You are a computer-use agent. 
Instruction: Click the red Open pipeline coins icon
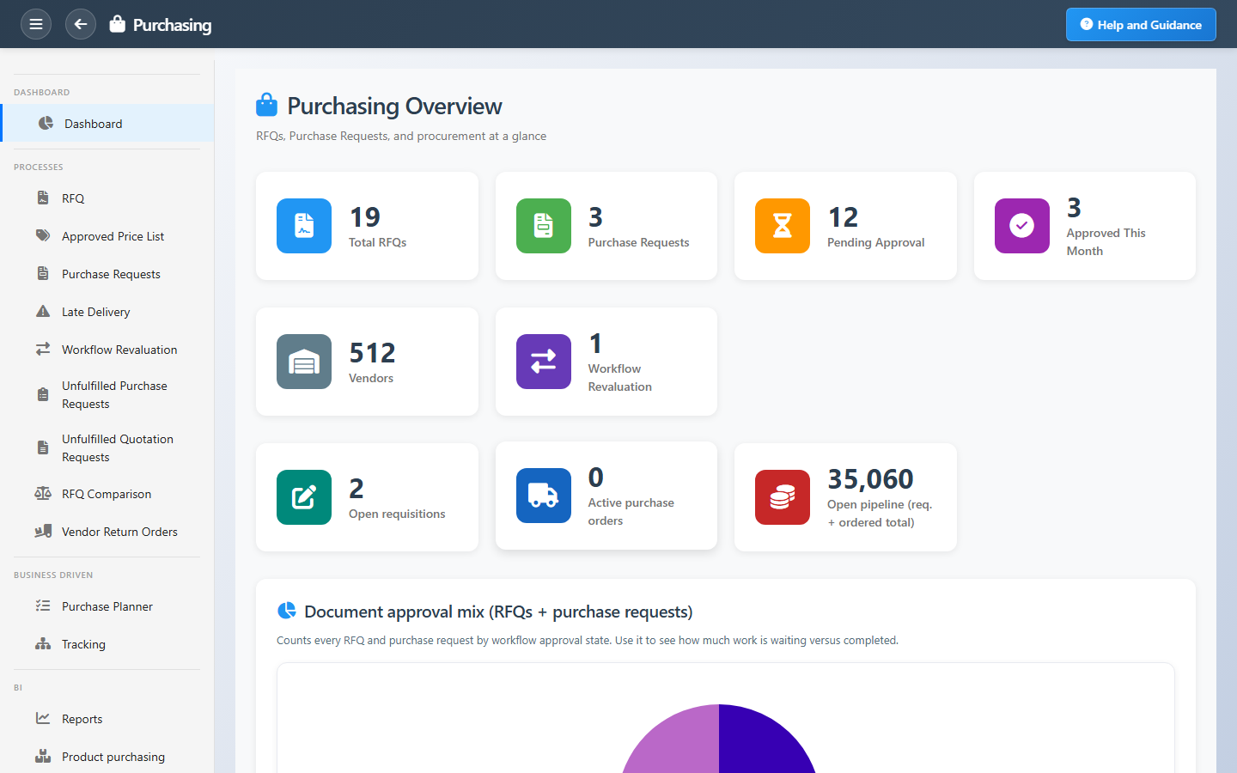click(x=783, y=497)
